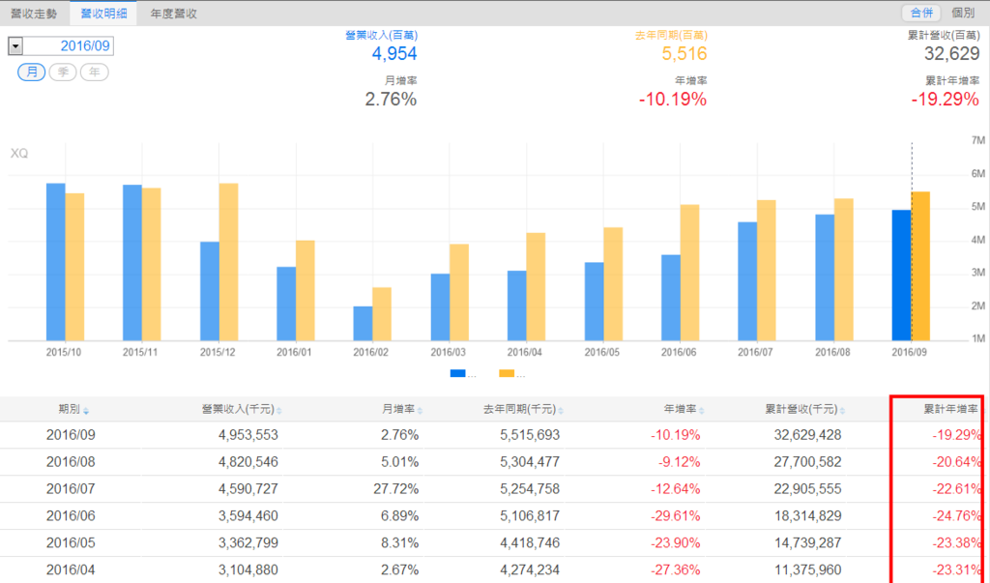This screenshot has width=990, height=583.
Task: Sort table by 累計營收(千元) column
Action: pyautogui.click(x=805, y=409)
